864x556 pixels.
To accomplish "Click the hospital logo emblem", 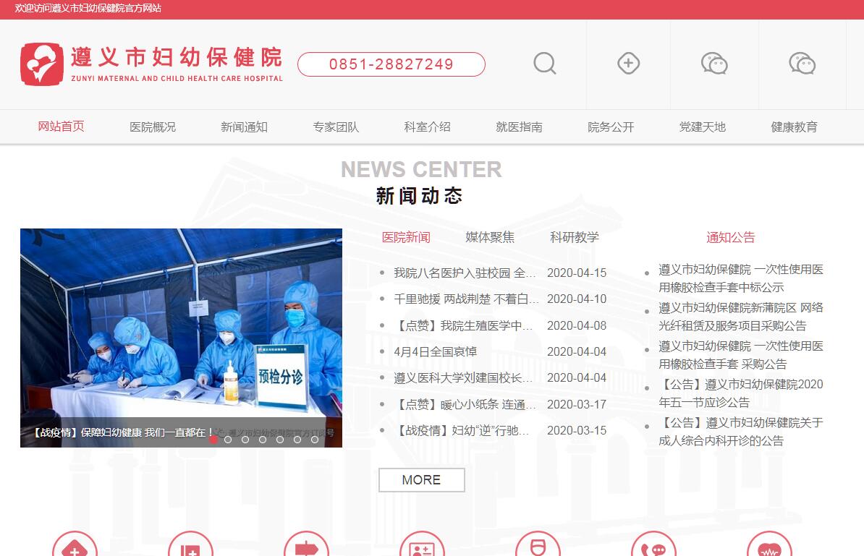I will [42, 64].
